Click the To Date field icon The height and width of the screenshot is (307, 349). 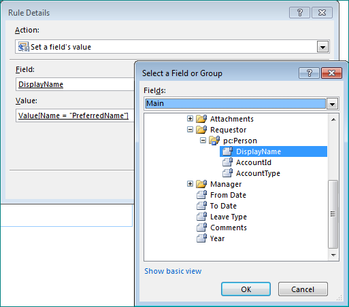pos(201,206)
